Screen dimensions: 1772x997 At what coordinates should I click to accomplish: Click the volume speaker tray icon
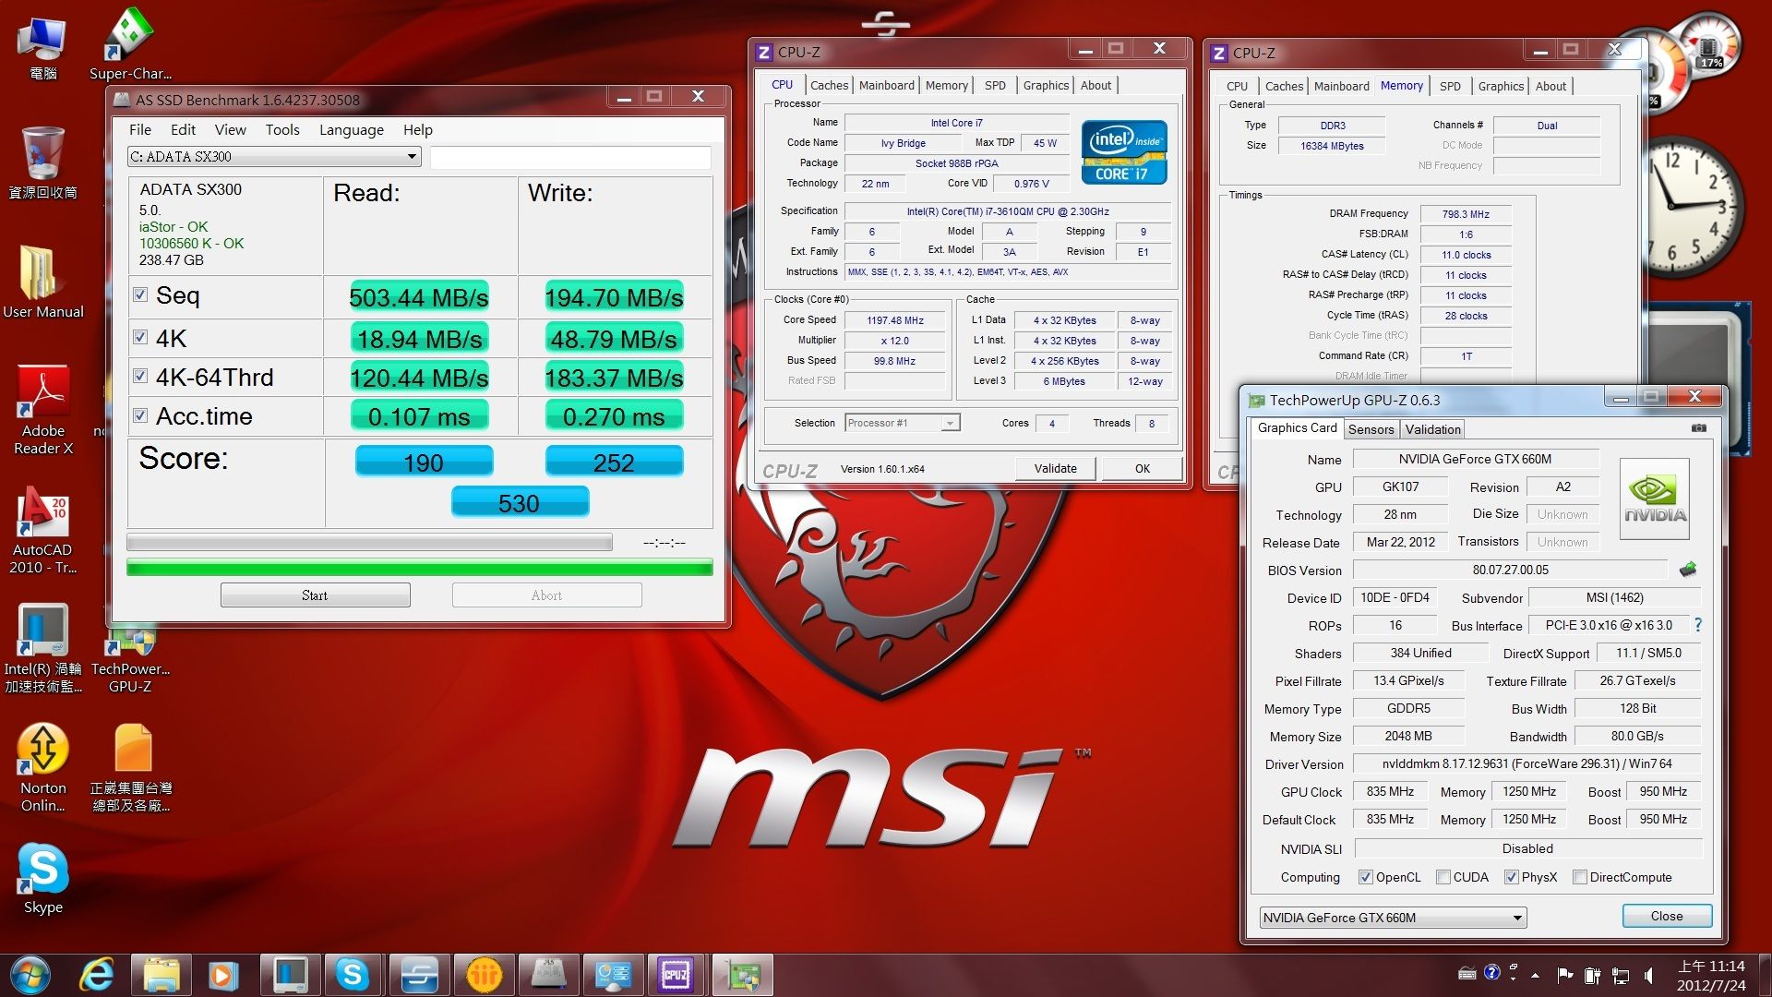pyautogui.click(x=1649, y=975)
